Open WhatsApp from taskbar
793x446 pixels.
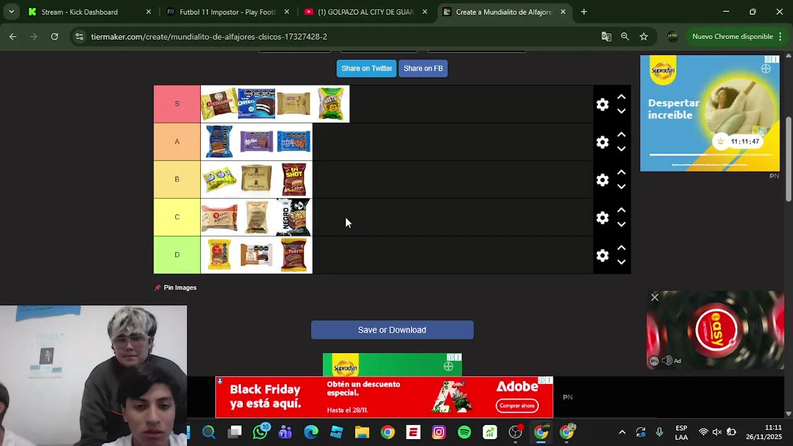[x=260, y=432]
